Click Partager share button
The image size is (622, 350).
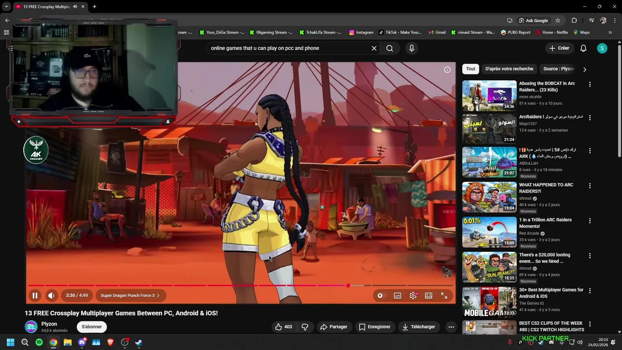(x=333, y=327)
